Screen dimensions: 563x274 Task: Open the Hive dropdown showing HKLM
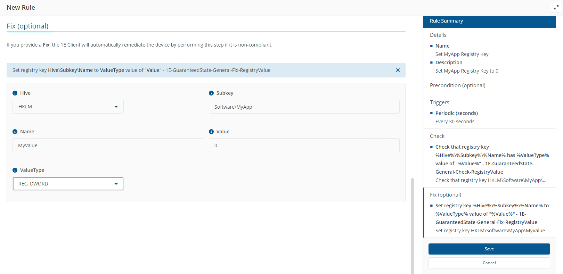(x=68, y=107)
